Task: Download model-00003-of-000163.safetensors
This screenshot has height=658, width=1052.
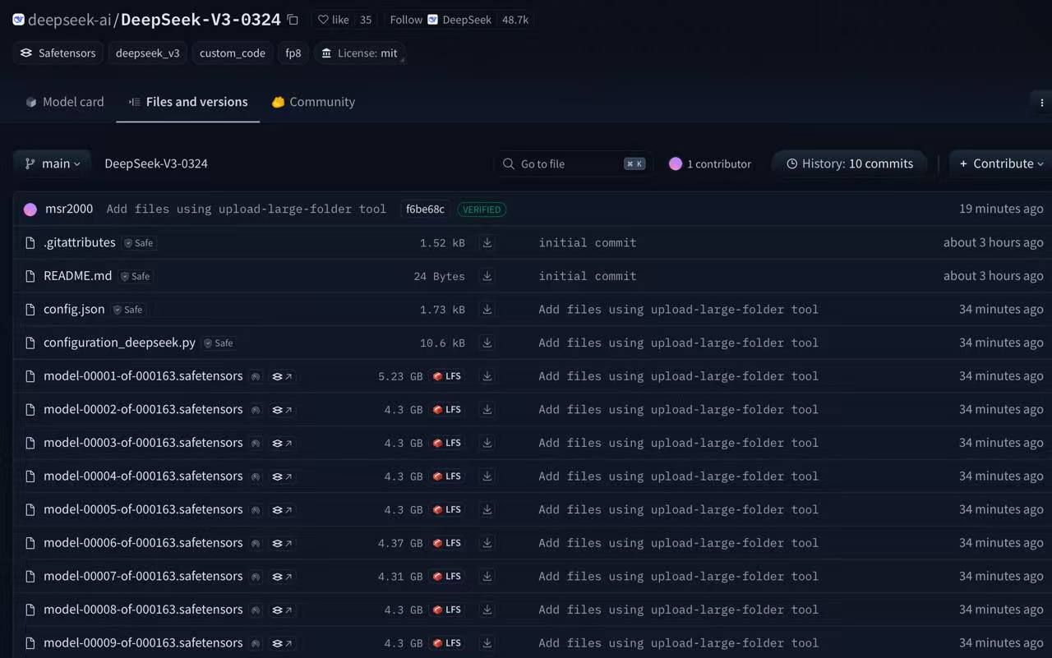Action: 487,443
